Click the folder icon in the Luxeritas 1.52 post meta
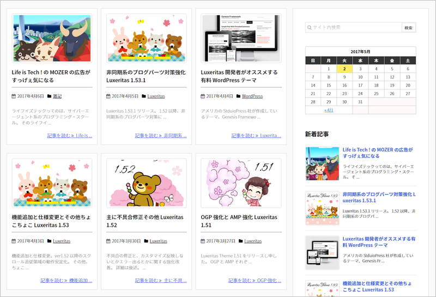Viewport: 436px width, 297px height. pyautogui.click(x=146, y=241)
